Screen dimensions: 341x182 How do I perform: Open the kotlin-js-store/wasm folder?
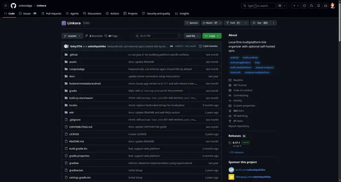click(81, 98)
